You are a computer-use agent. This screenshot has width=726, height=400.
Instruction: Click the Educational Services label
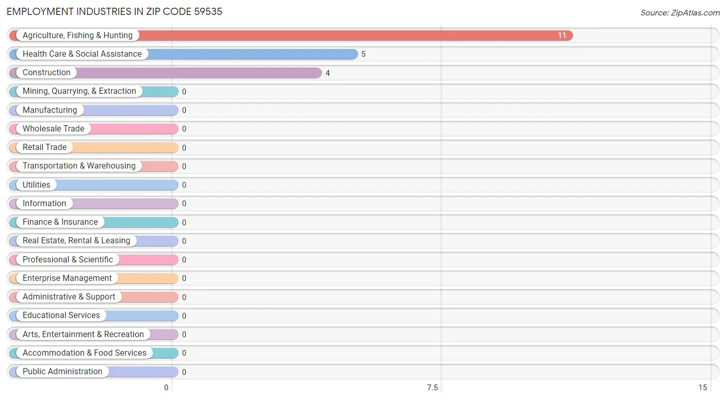61,315
